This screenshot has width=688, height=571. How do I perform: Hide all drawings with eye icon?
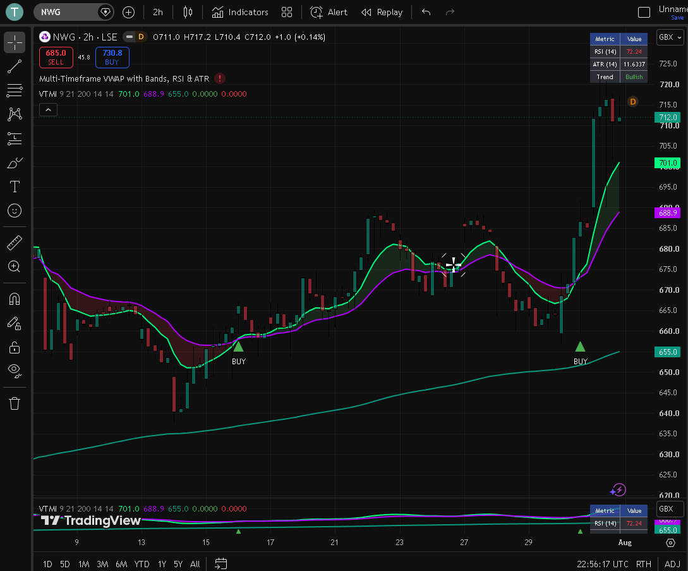pyautogui.click(x=15, y=371)
